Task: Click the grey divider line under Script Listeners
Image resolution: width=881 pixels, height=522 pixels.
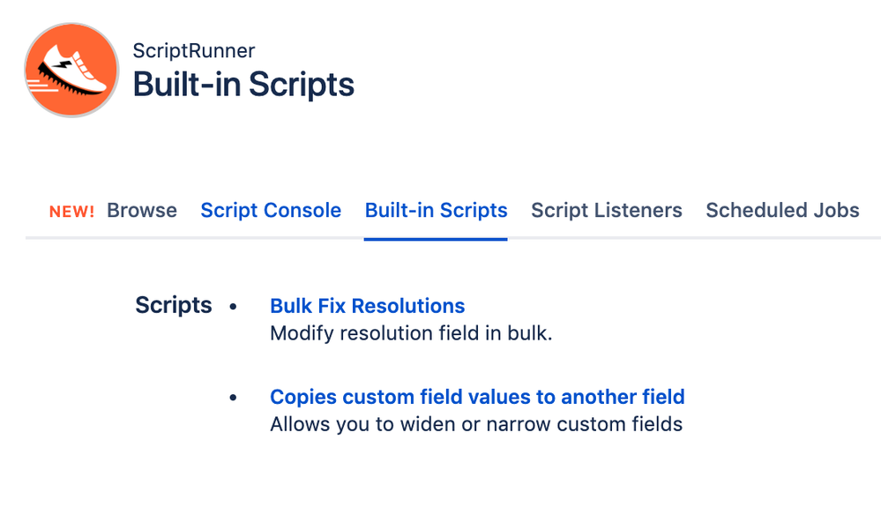Action: click(606, 238)
